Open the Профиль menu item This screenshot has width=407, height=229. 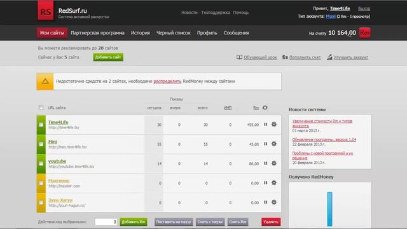[207, 33]
